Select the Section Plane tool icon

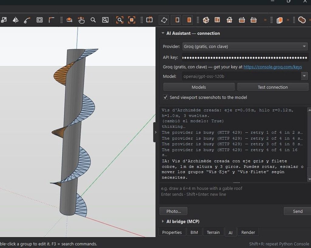point(149,20)
